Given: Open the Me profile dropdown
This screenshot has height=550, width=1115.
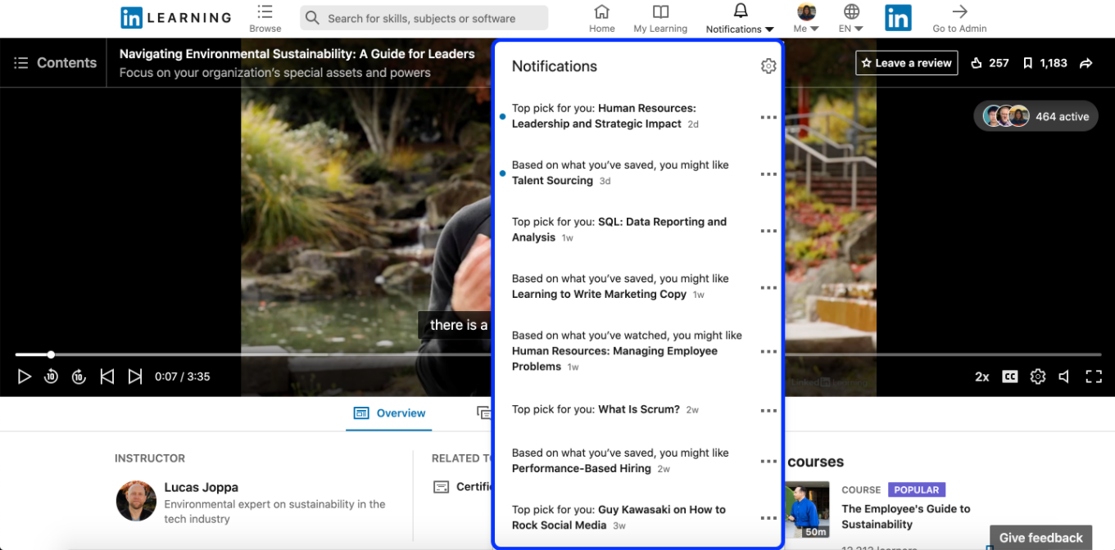Looking at the screenshot, I should pyautogui.click(x=807, y=18).
